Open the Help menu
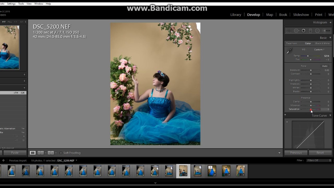Viewport: 334px width, 188px height. pyautogui.click(x=48, y=4)
